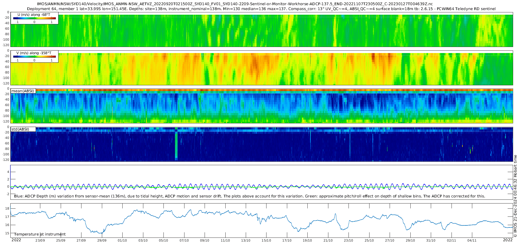This screenshot has width=518, height=245.
Task: Click the NetCDF file path title
Action: tap(235, 4)
